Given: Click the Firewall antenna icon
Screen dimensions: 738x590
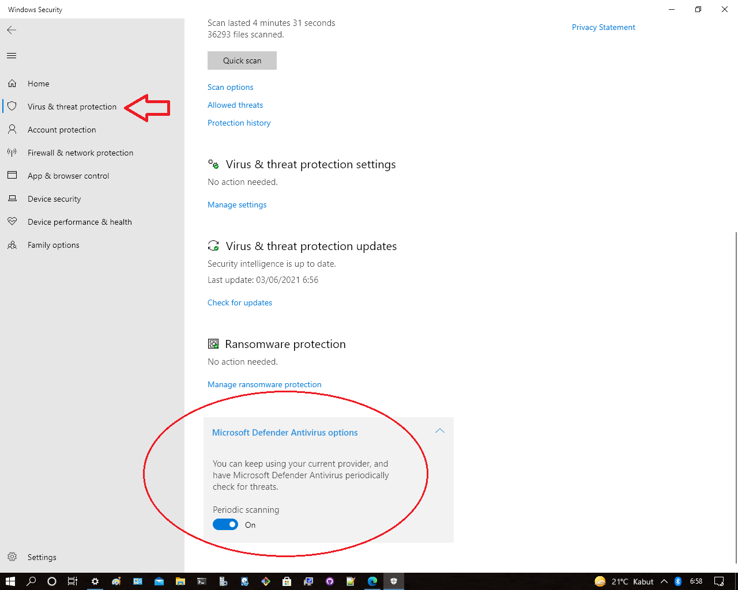Looking at the screenshot, I should tap(12, 153).
